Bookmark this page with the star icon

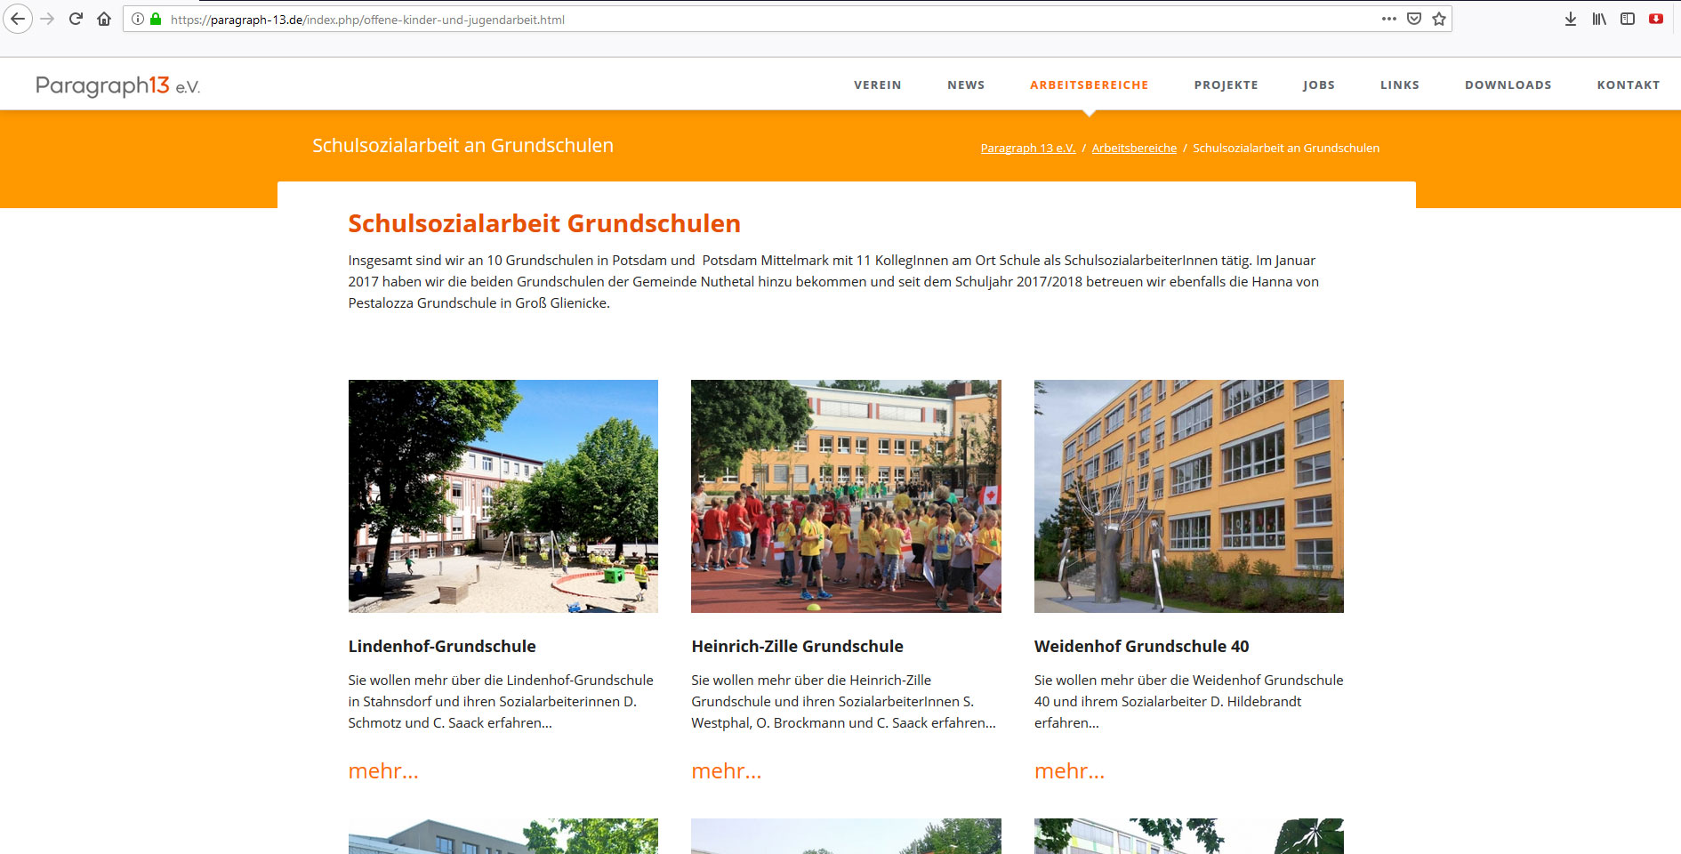click(x=1439, y=19)
